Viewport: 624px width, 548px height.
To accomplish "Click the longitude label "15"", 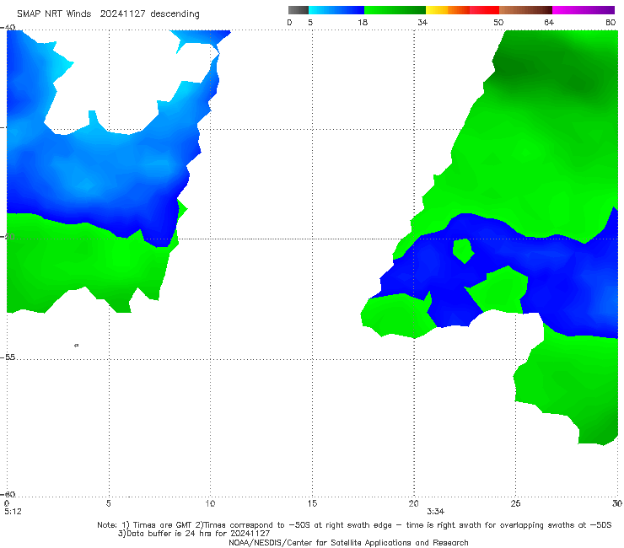I will coord(312,503).
